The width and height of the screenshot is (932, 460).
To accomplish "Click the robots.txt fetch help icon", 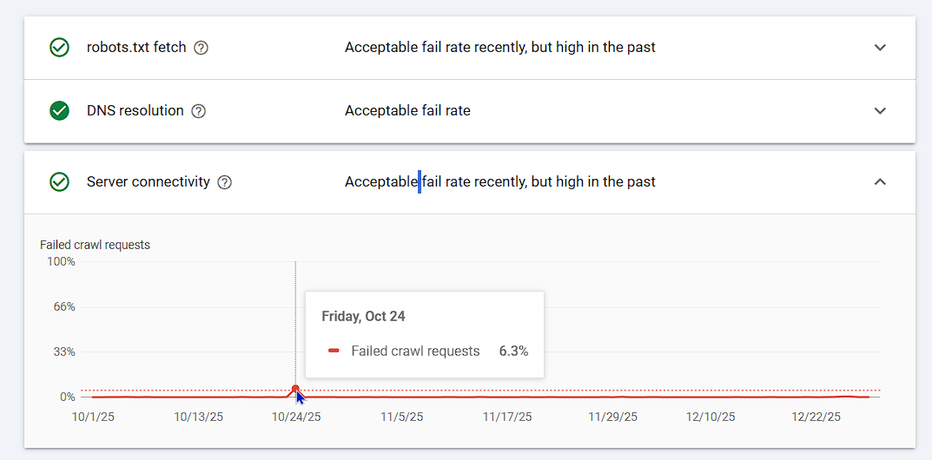I will 201,48.
